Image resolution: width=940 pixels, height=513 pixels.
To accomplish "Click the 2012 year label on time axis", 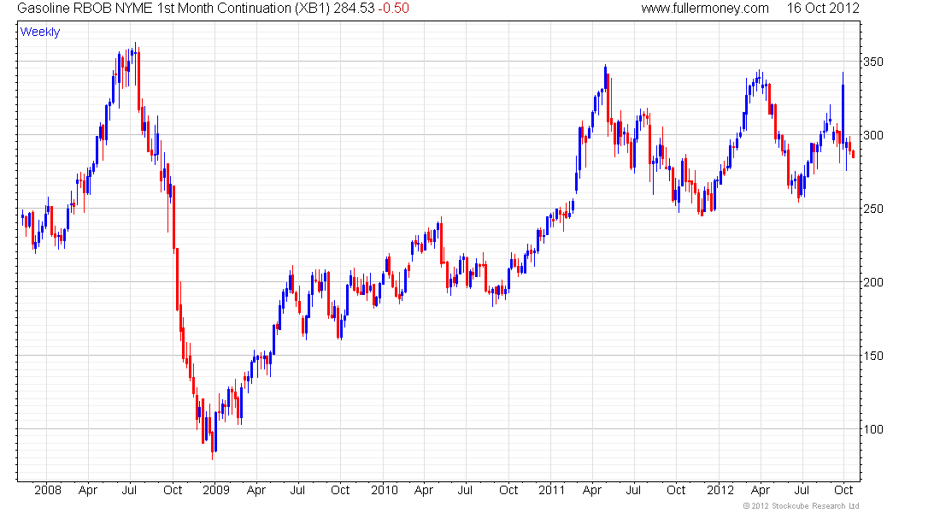I will click(x=720, y=490).
